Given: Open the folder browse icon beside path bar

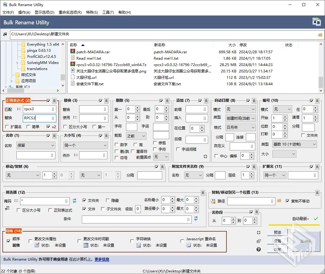Looking at the screenshot, I should [320, 34].
